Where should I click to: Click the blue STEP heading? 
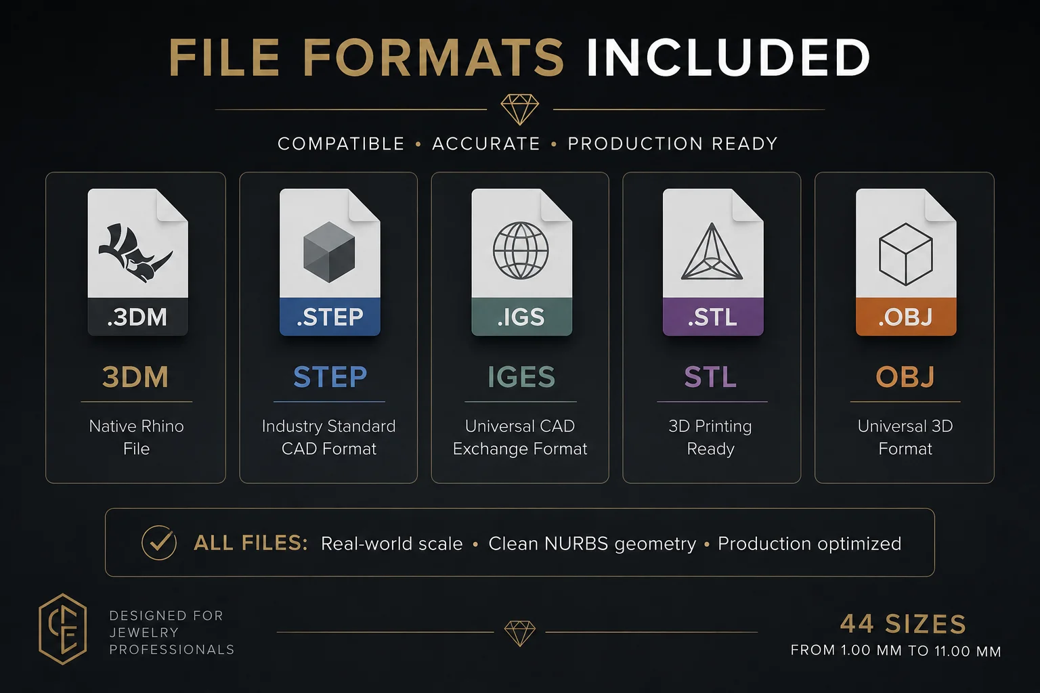pos(330,377)
